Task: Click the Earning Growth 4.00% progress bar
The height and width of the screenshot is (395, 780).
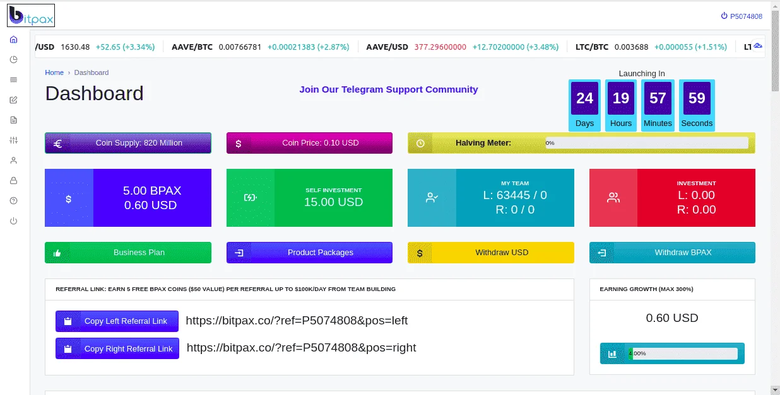Action: pyautogui.click(x=682, y=353)
